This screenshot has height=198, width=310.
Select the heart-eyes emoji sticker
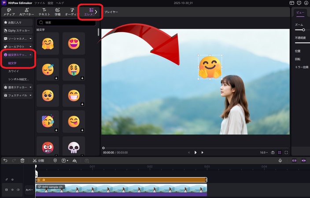[x=74, y=44]
